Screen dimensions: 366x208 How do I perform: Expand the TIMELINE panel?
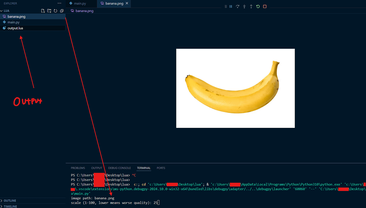10,206
